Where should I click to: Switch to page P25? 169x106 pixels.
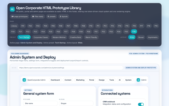tap(51, 32)
